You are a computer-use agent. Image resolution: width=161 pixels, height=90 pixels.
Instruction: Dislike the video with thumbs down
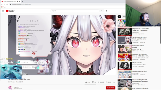(x=94, y=82)
